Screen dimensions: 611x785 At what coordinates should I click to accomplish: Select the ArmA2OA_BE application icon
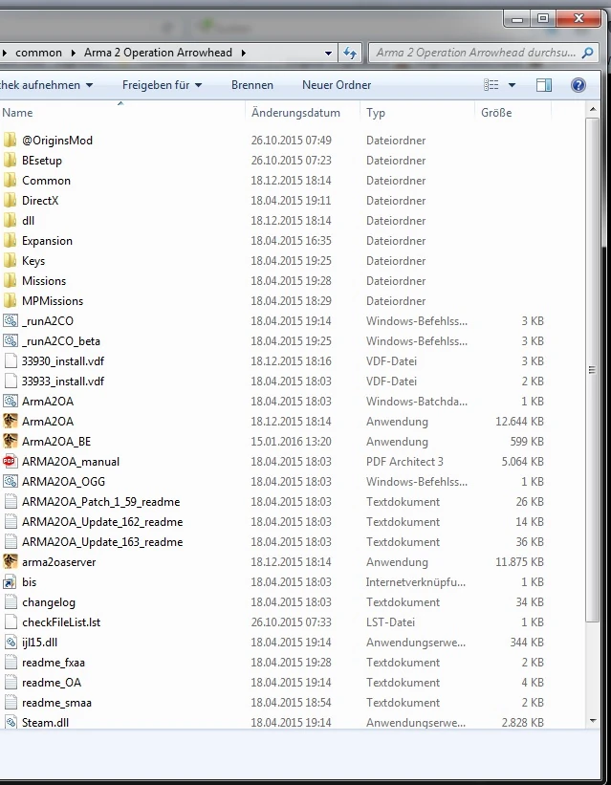[10, 441]
